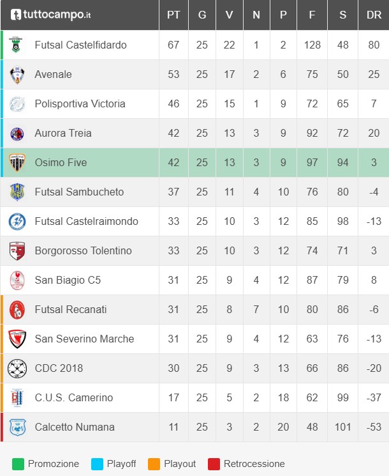This screenshot has width=389, height=476.
Task: Sort table by DR column header
Action: click(374, 15)
